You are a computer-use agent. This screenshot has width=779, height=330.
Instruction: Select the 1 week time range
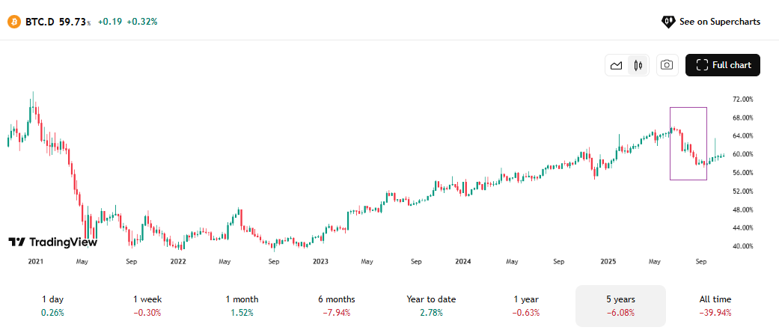coord(147,305)
